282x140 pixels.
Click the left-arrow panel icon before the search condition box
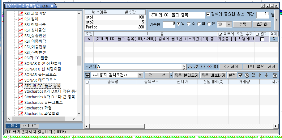88,75
